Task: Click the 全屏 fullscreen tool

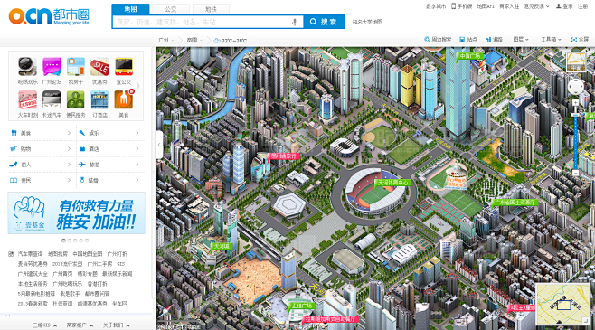Action: (580, 40)
